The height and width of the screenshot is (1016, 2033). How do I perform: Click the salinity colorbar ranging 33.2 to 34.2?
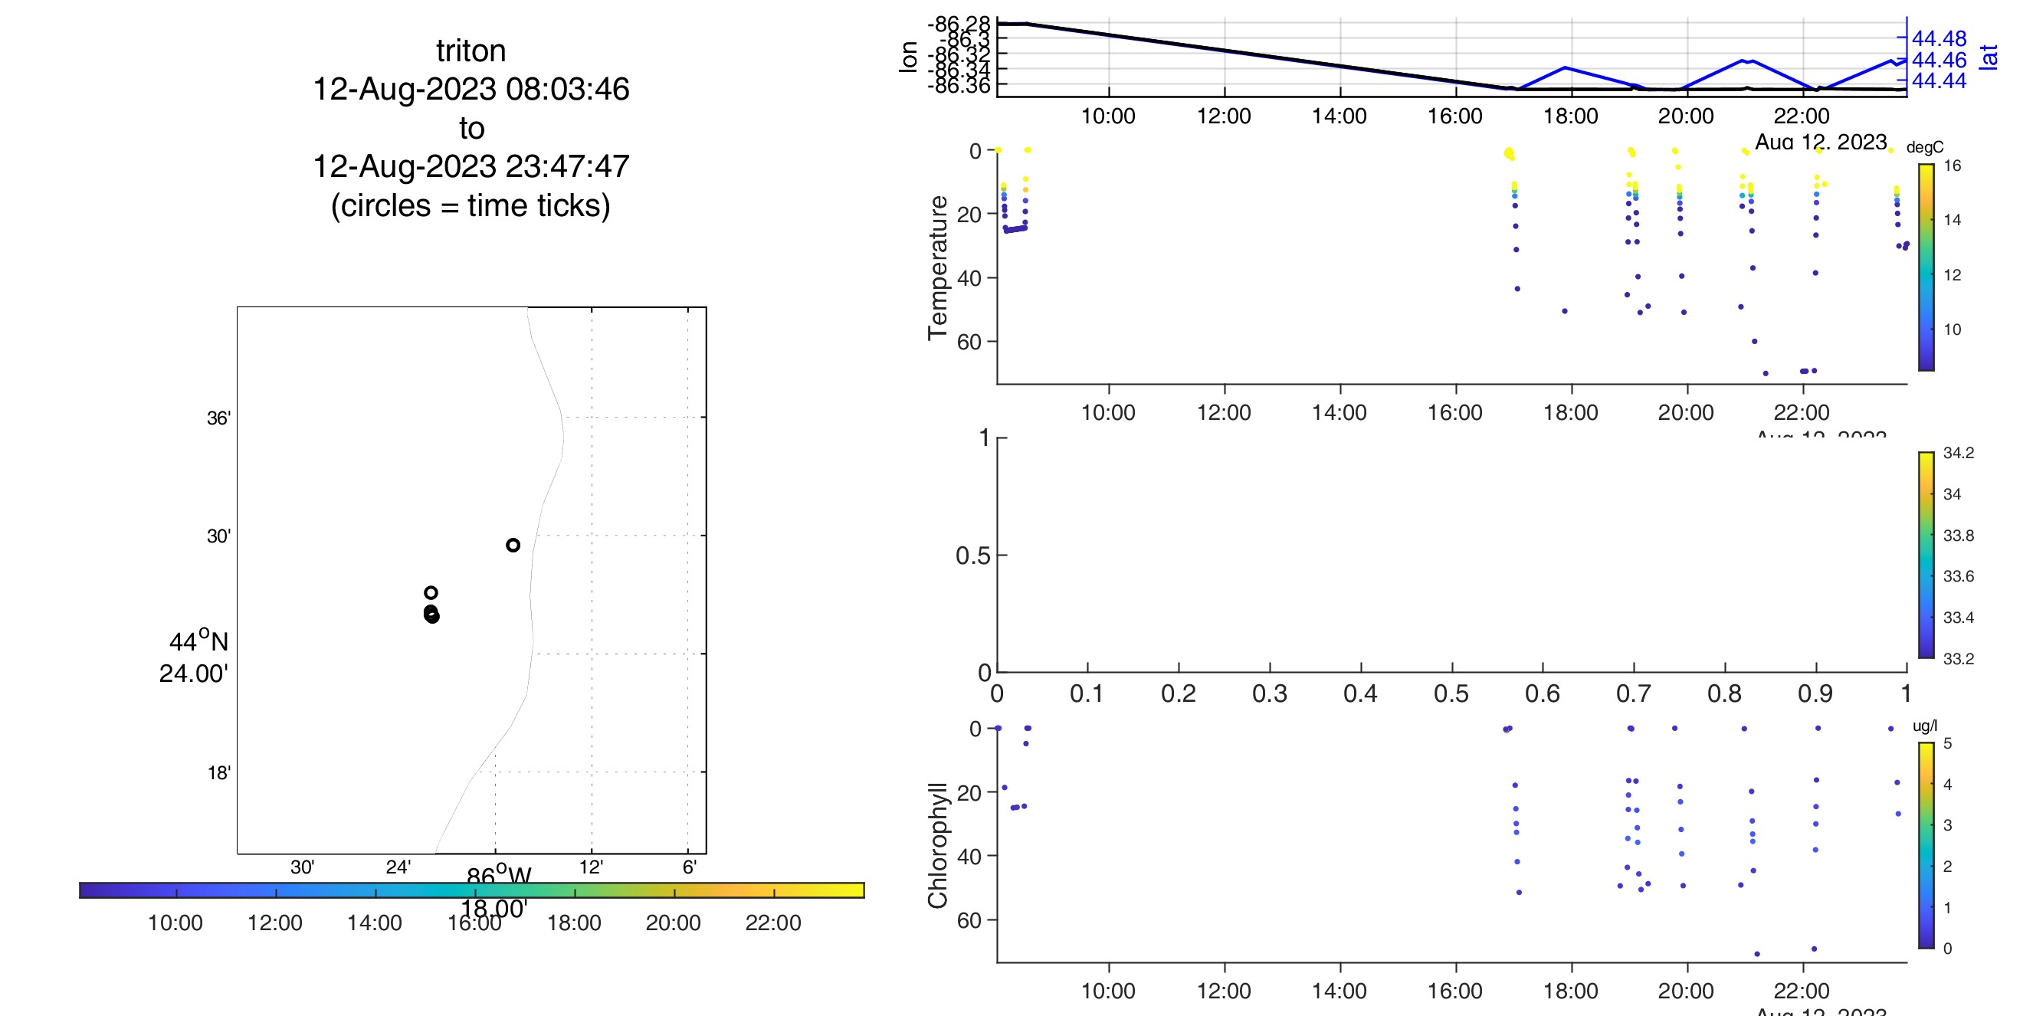point(1926,555)
